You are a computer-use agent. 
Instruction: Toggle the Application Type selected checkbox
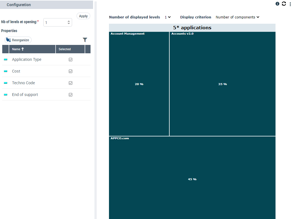click(x=70, y=60)
